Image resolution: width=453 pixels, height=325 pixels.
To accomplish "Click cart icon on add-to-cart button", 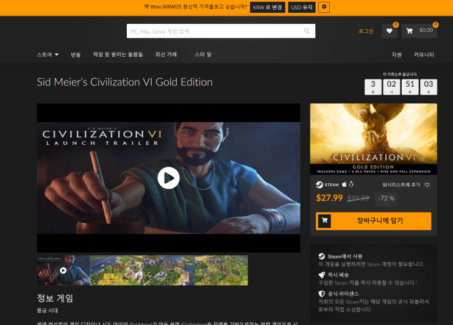I will point(324,221).
